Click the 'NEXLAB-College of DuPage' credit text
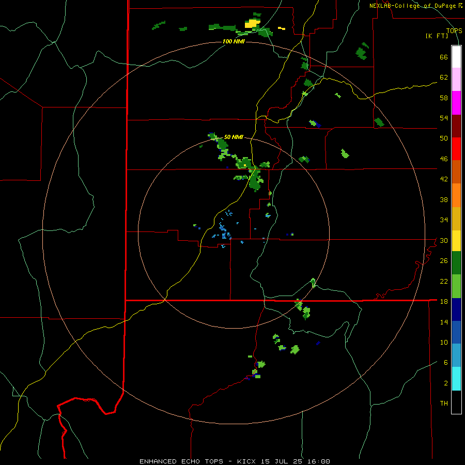Screen dimensions: 465x465 [x=412, y=6]
